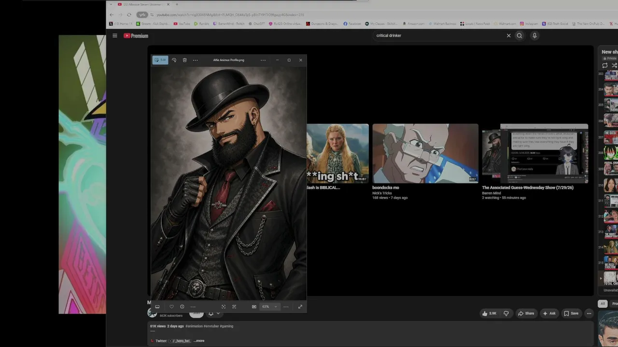
Task: Enter fullscreen in Photos viewer
Action: [300, 307]
